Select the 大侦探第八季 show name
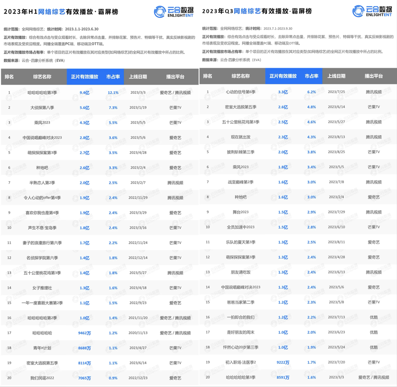 click(42, 108)
